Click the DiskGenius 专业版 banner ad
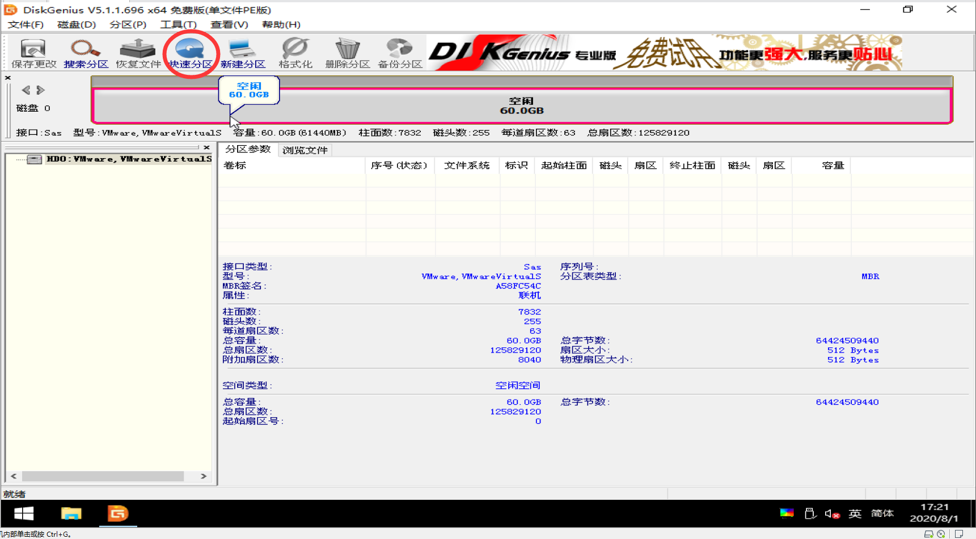The width and height of the screenshot is (976, 539). [664, 53]
